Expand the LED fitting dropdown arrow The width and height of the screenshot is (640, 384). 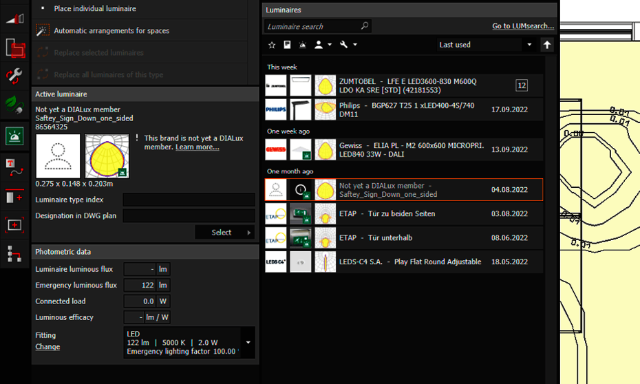pyautogui.click(x=248, y=342)
